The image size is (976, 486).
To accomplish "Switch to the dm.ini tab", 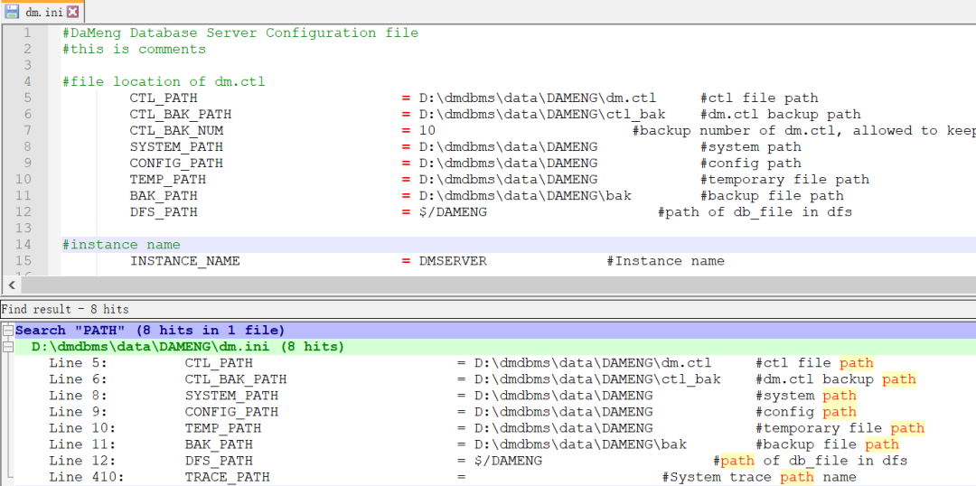I will coord(44,12).
